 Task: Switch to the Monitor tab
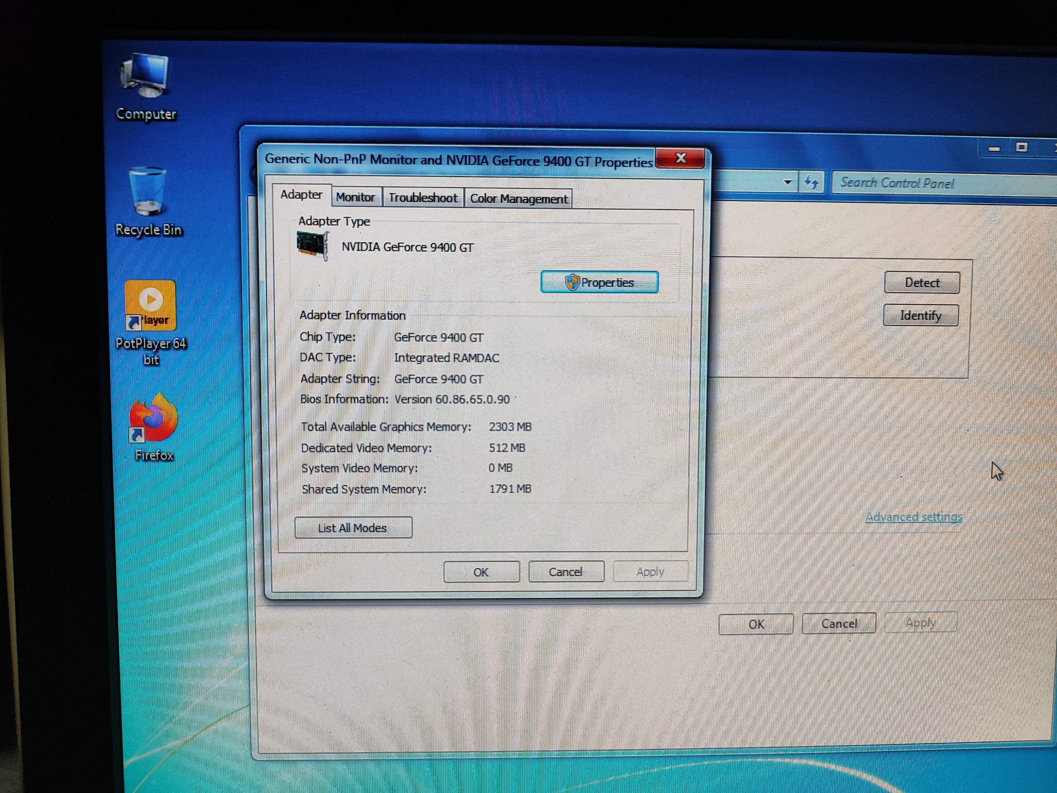click(355, 197)
